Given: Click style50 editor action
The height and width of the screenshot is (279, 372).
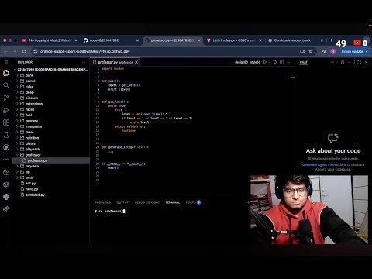Looking at the screenshot, I should click(255, 62).
